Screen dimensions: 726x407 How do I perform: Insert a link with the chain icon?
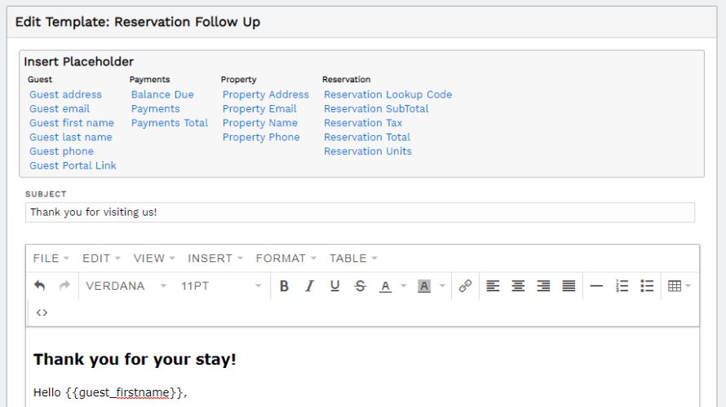(465, 286)
